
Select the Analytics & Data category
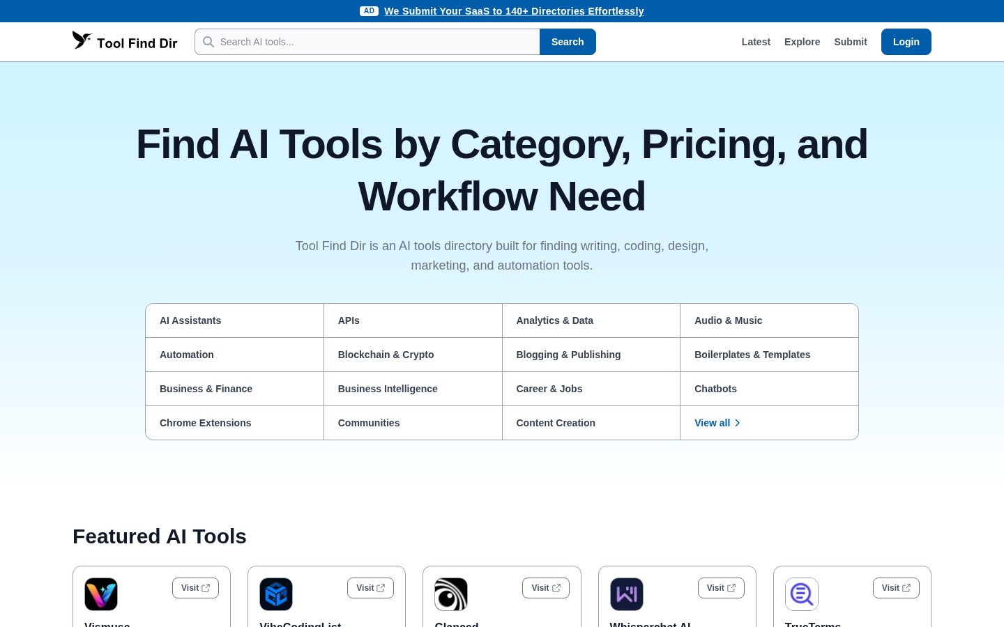pos(591,320)
